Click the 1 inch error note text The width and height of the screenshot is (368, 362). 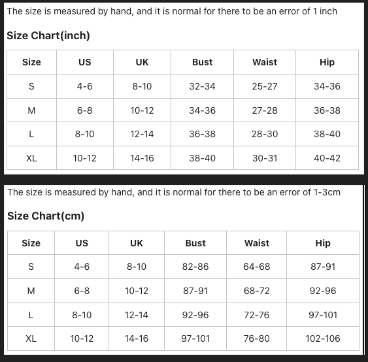click(x=172, y=11)
